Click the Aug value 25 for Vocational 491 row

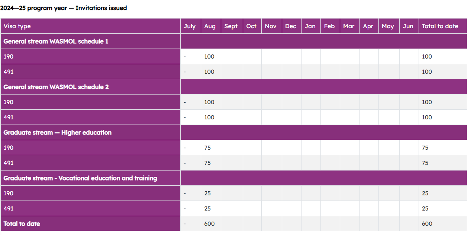pos(207,209)
